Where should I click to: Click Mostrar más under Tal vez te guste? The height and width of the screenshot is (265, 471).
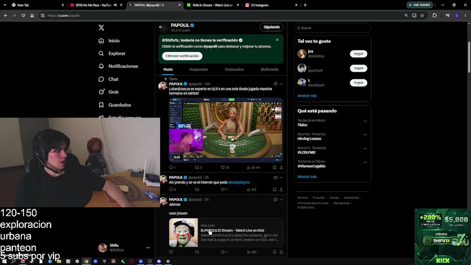click(x=307, y=96)
